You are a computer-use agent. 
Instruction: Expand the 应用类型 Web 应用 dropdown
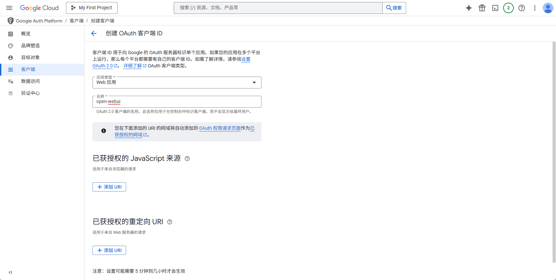point(177,83)
